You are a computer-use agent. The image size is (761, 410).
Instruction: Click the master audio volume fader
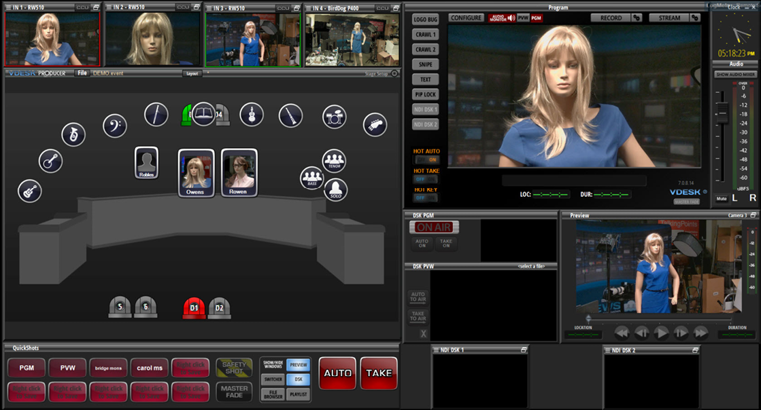[722, 112]
